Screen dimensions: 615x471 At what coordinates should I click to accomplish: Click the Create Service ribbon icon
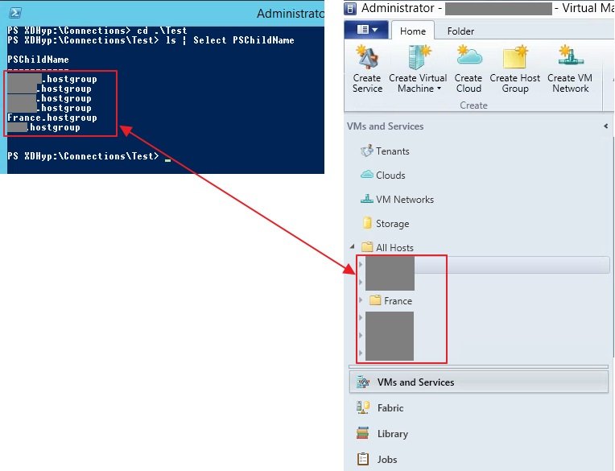367,58
